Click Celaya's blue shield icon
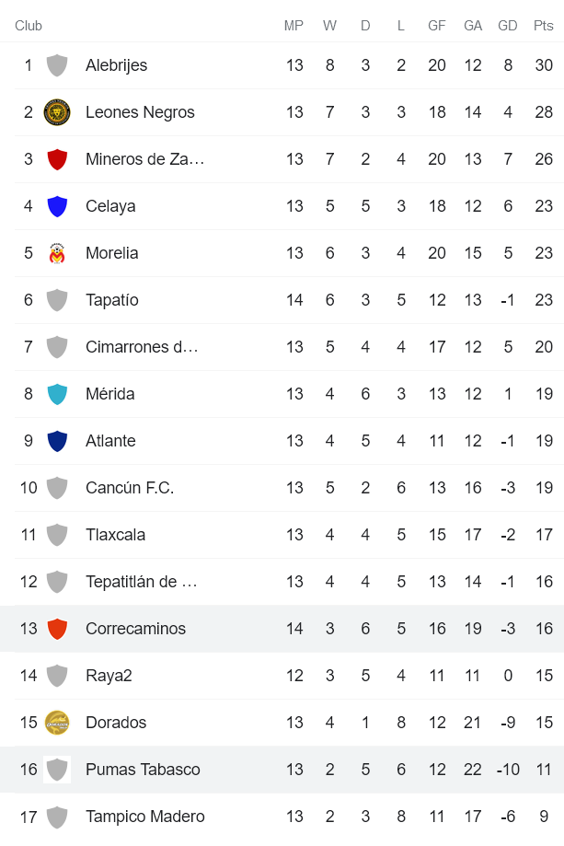This screenshot has height=846, width=564. (57, 206)
